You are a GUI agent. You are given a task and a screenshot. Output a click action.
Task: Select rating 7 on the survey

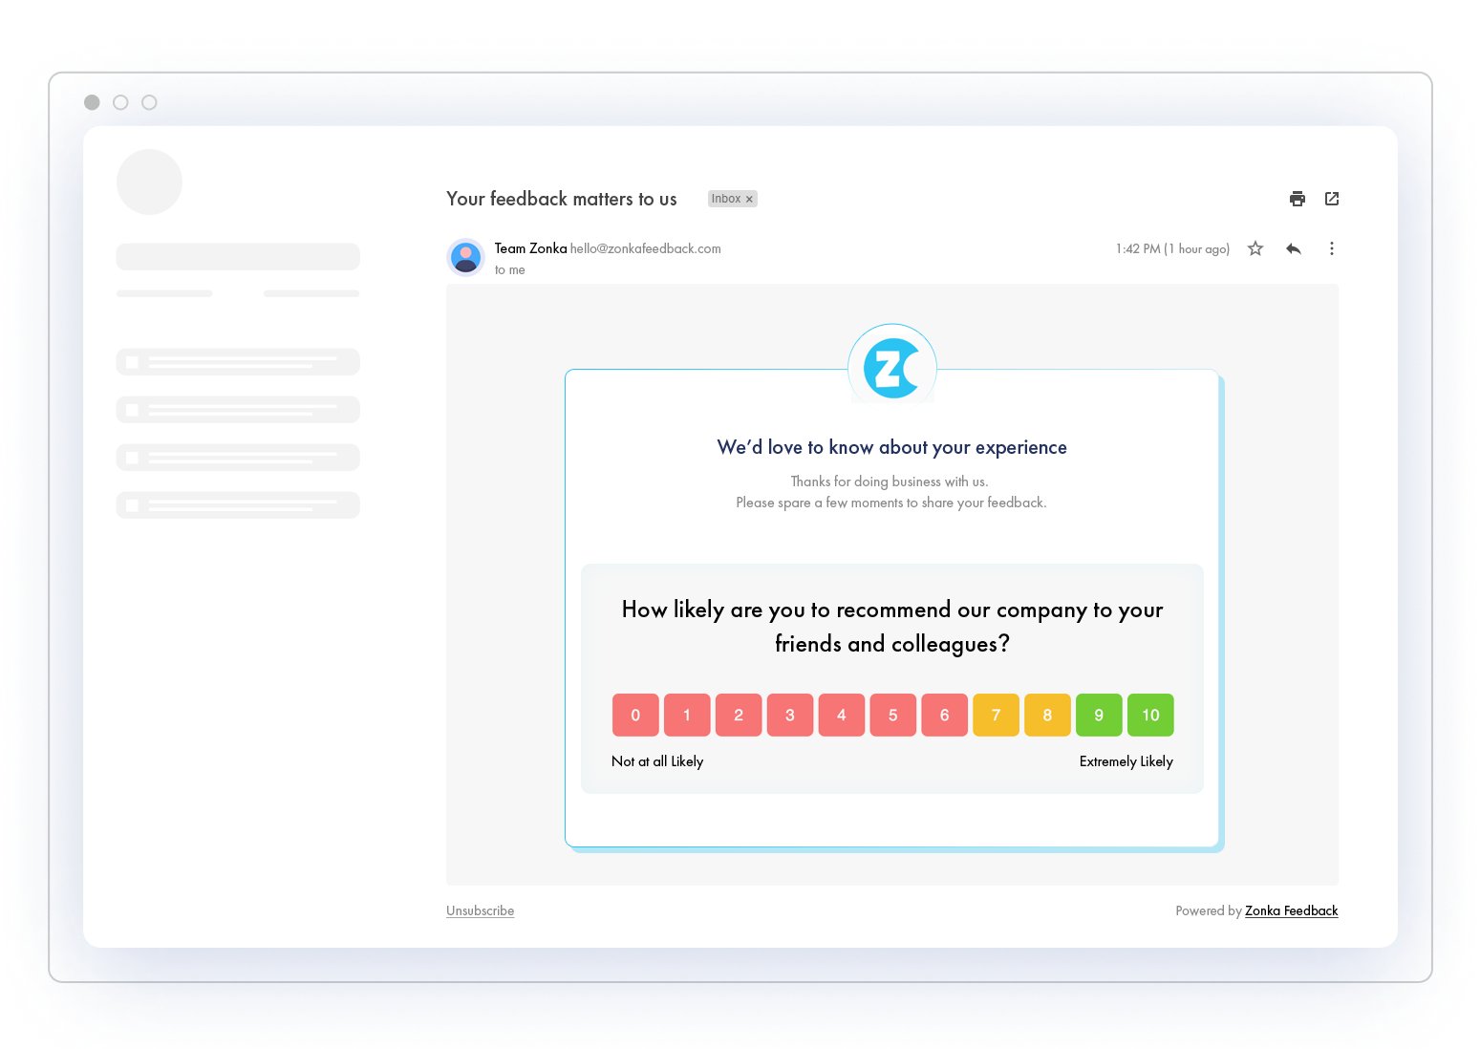click(x=996, y=715)
